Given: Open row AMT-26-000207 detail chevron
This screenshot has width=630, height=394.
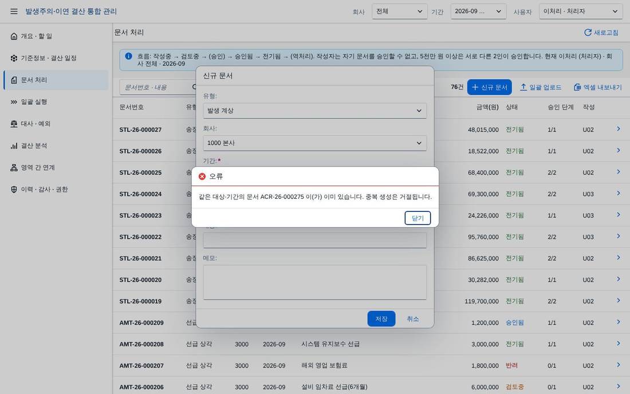Looking at the screenshot, I should 619,365.
